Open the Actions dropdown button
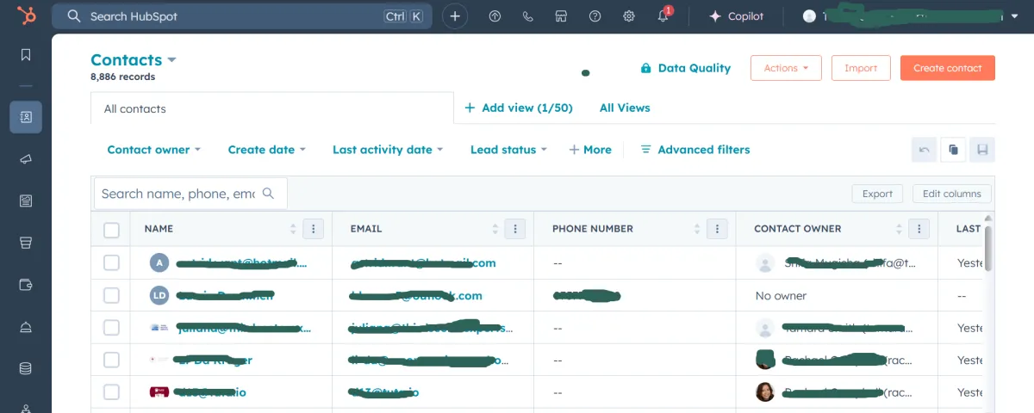The height and width of the screenshot is (413, 1034). click(x=786, y=68)
